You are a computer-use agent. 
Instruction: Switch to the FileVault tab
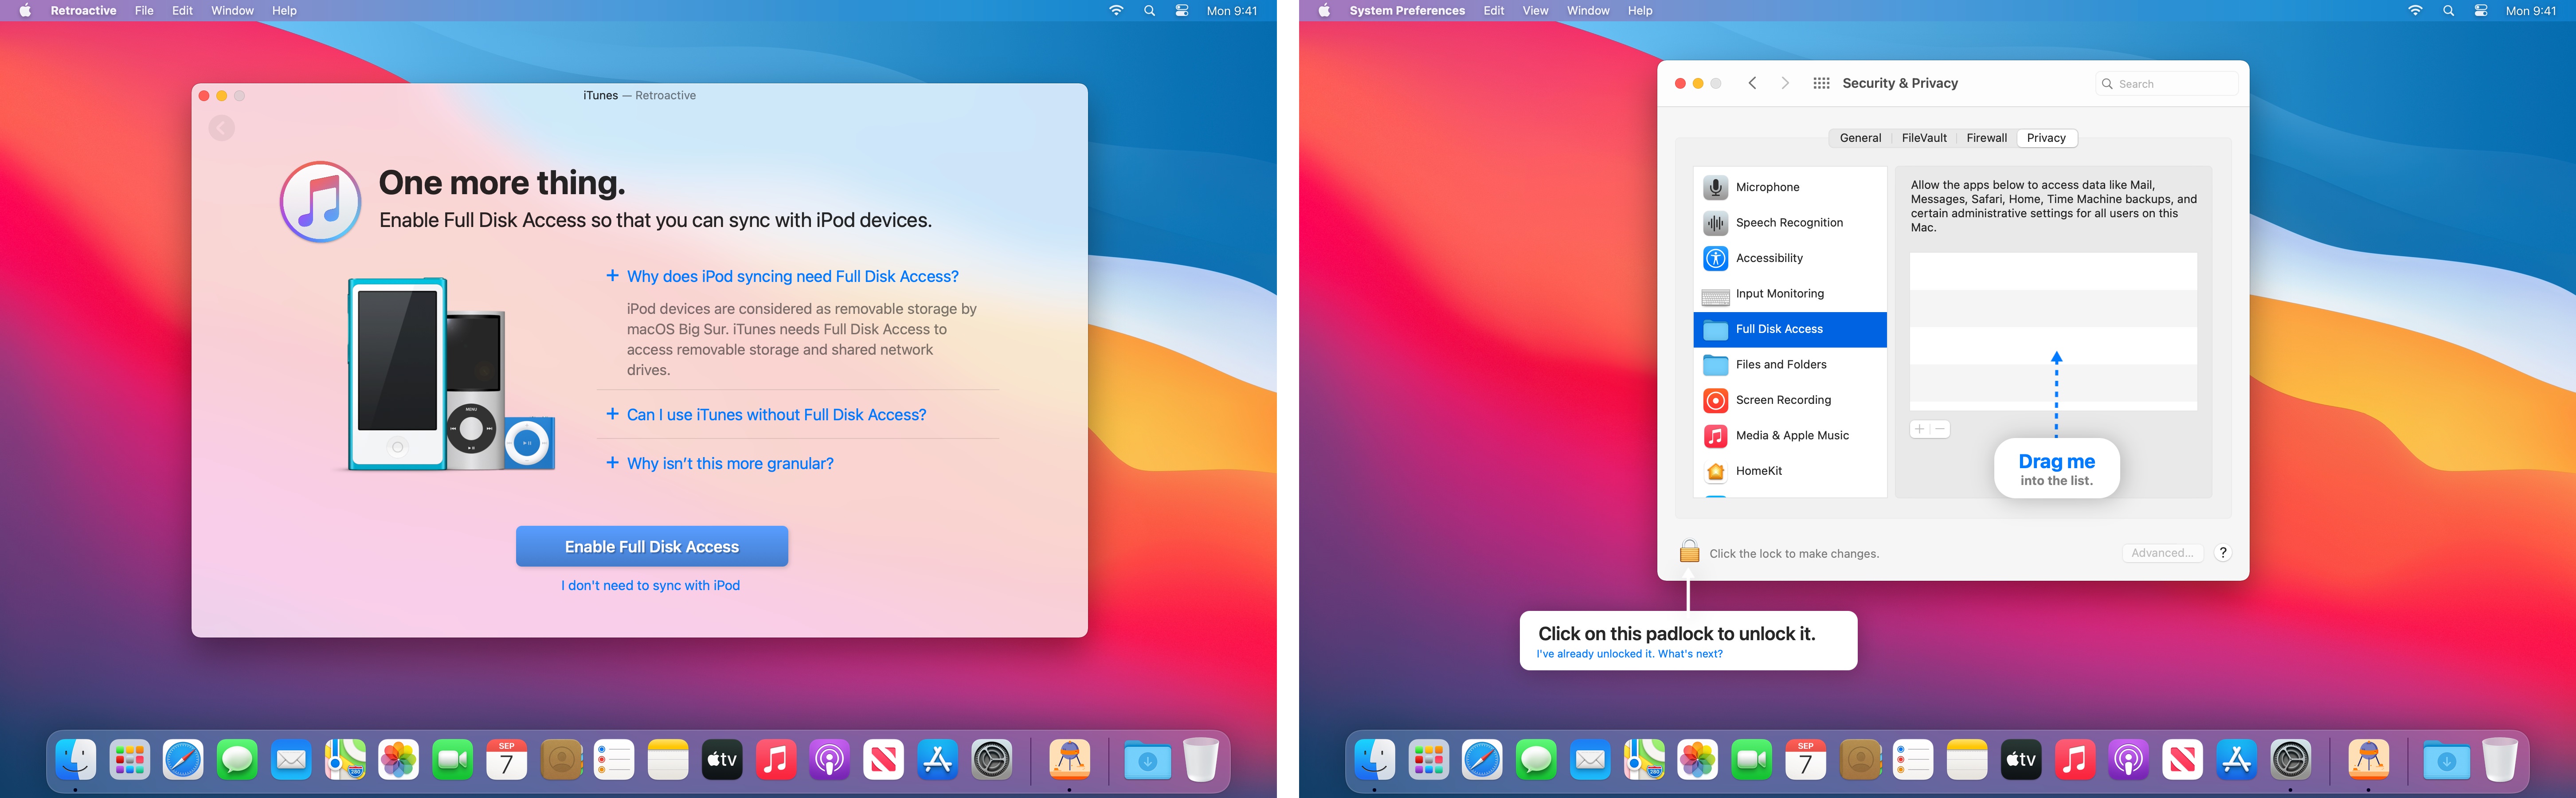point(1923,138)
